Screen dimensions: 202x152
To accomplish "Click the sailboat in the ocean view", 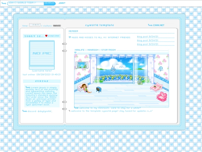I will pyautogui.click(x=113, y=68).
